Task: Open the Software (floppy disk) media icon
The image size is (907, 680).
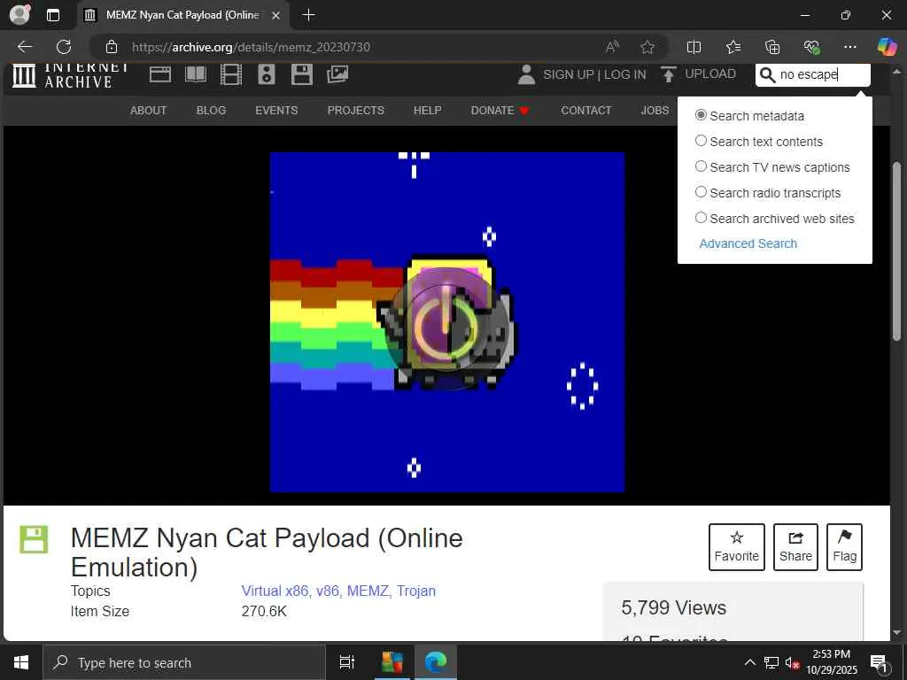Action: (301, 74)
